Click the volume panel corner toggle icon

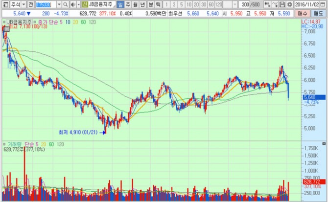(324, 144)
